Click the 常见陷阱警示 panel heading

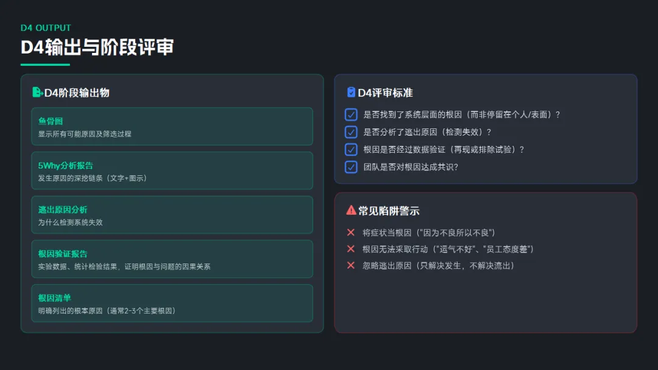tap(389, 211)
